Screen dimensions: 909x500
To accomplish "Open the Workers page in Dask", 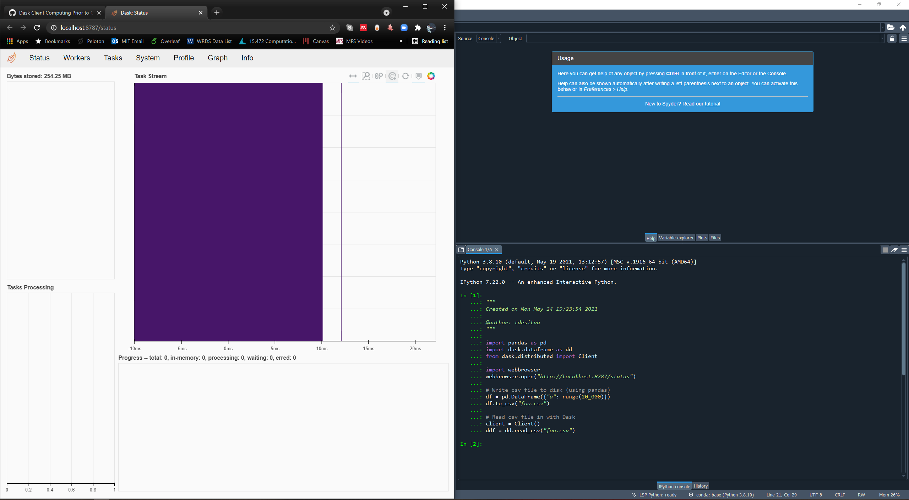I will click(x=77, y=58).
